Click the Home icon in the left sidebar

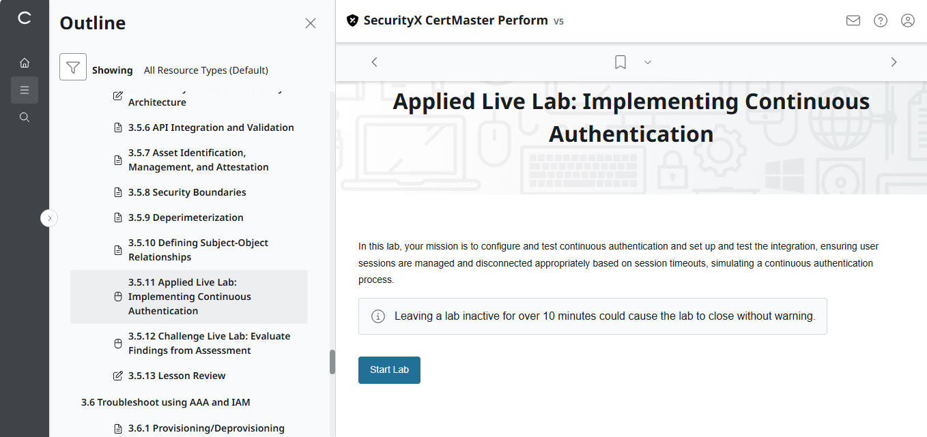tap(25, 62)
